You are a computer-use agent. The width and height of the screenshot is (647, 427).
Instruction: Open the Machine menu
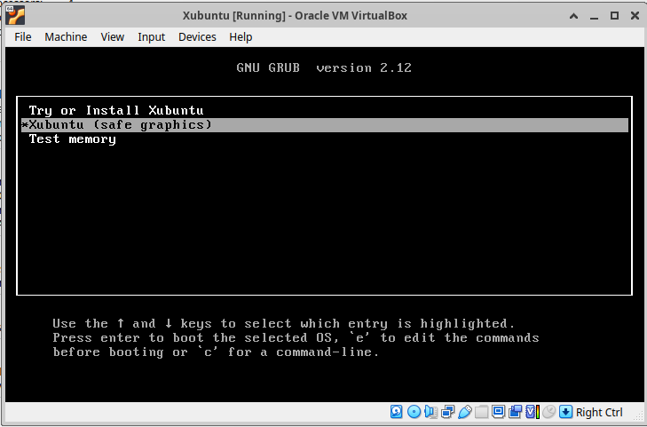click(66, 36)
